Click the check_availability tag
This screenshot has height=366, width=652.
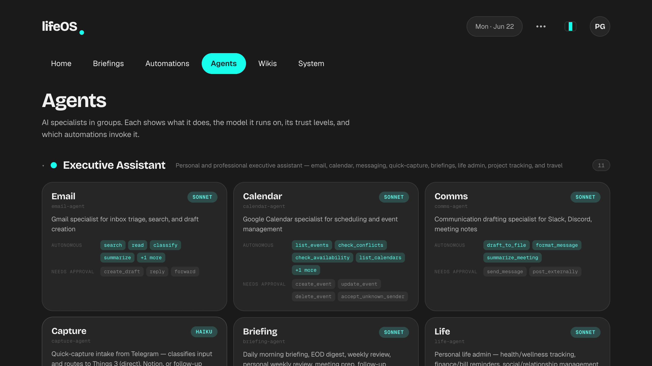click(322, 258)
